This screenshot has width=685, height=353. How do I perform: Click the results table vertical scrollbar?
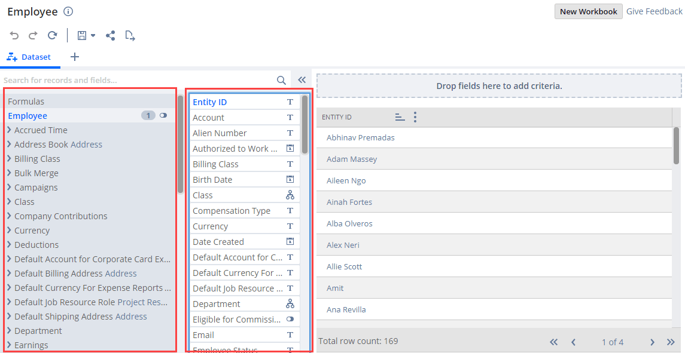point(676,146)
